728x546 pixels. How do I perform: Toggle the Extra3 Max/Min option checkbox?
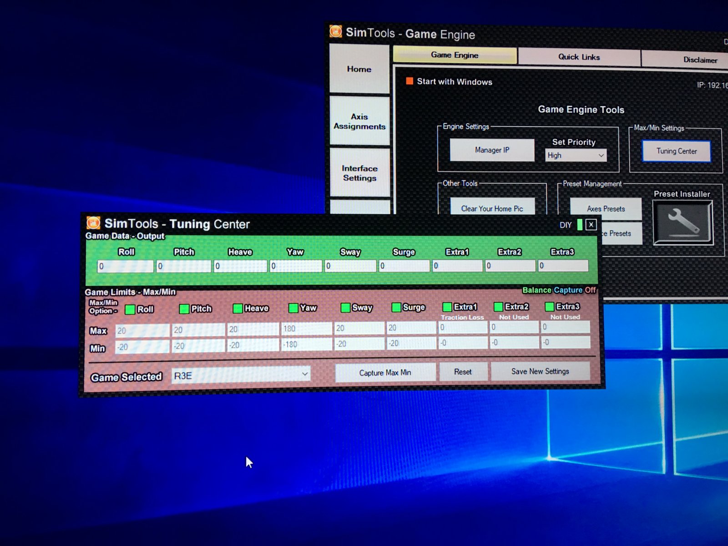549,306
